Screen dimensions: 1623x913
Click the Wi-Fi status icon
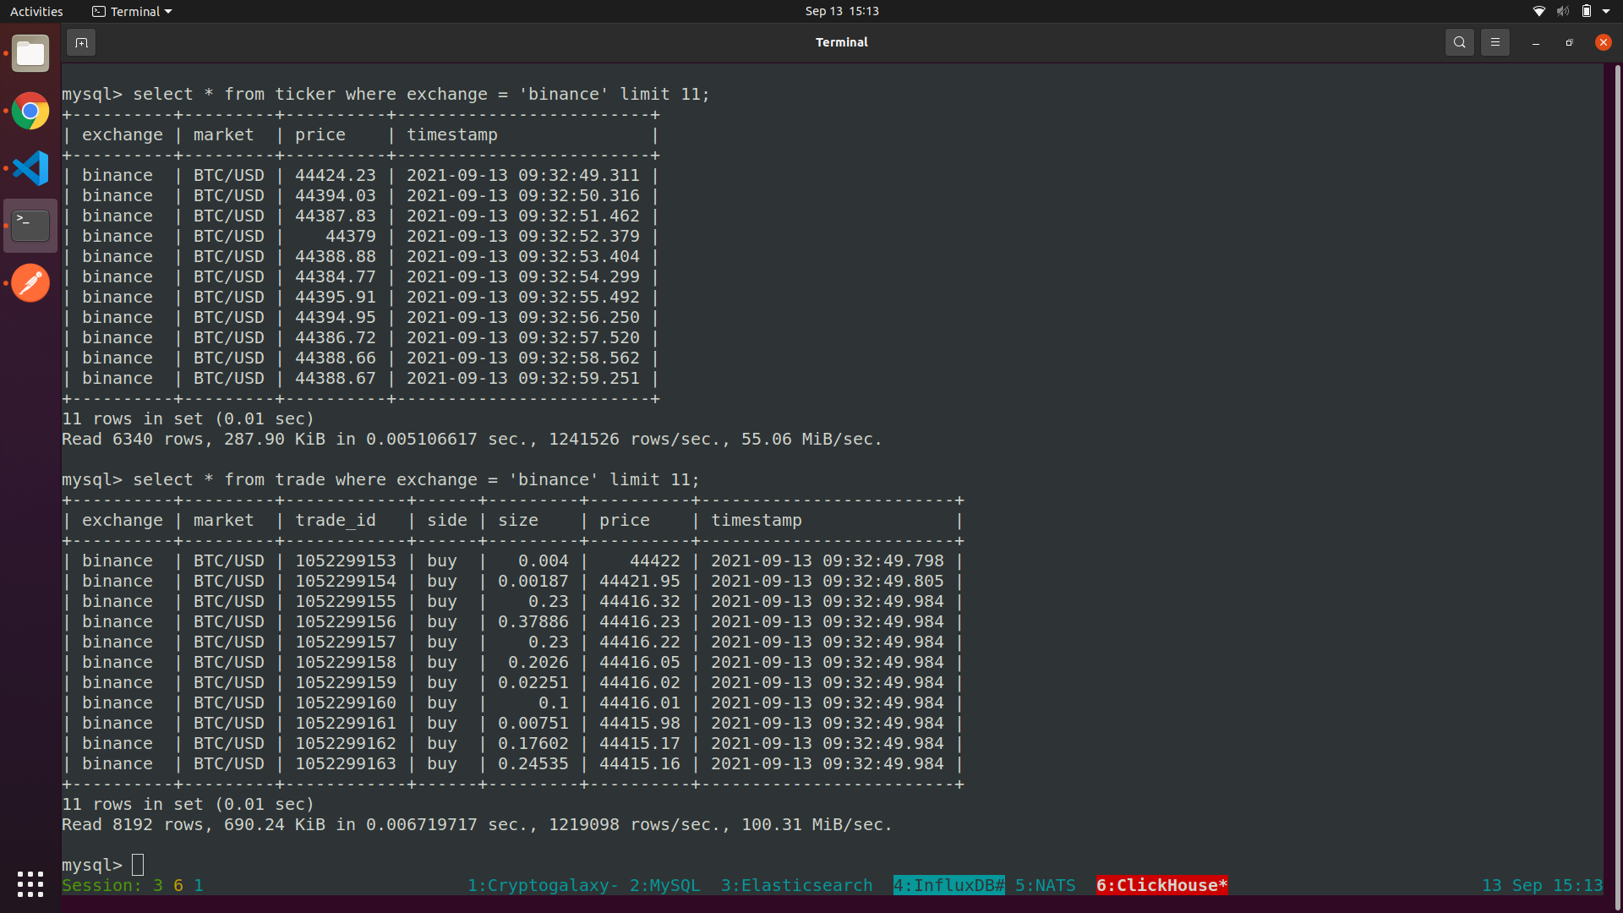(1538, 11)
